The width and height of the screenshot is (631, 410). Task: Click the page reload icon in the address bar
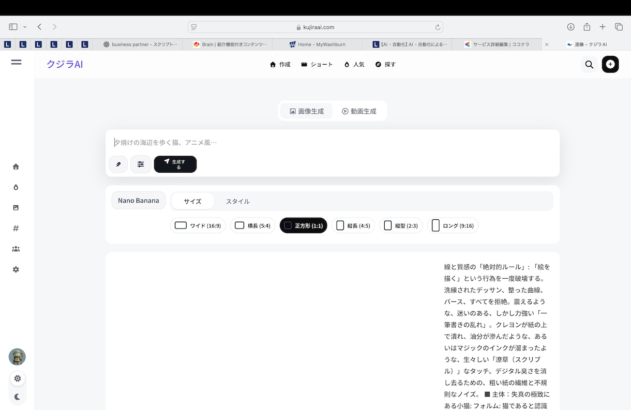(x=438, y=27)
